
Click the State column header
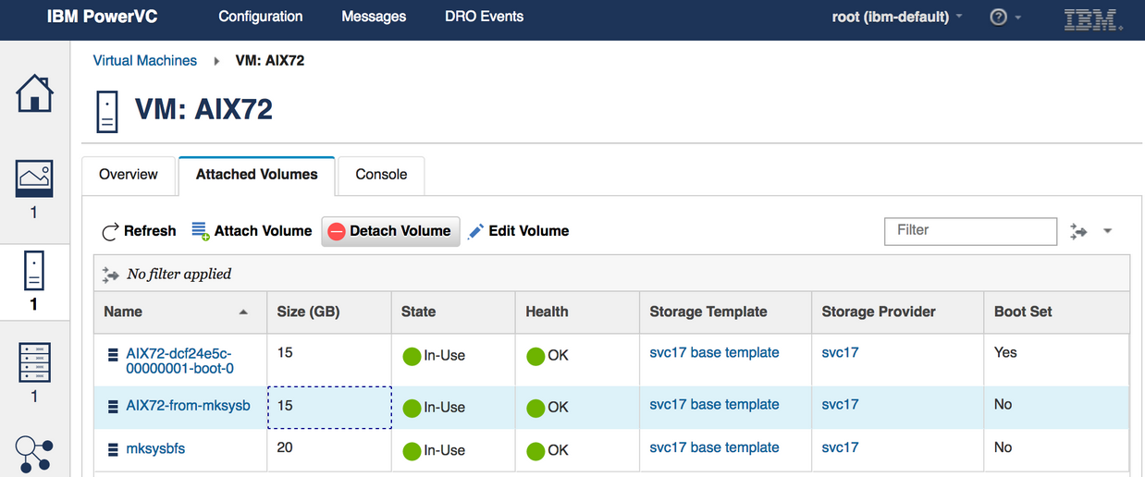coord(453,312)
